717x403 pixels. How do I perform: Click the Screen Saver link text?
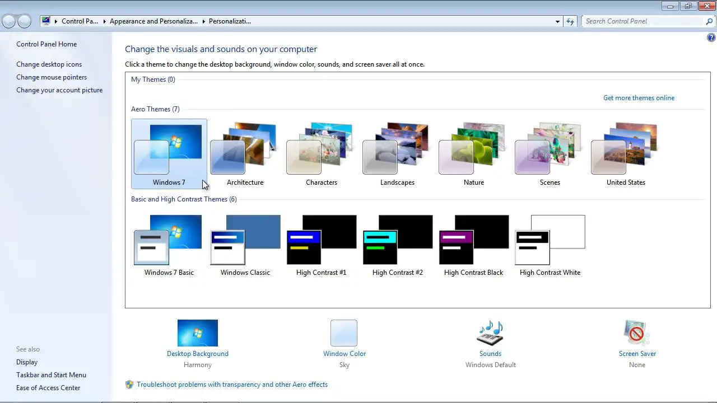click(x=637, y=354)
